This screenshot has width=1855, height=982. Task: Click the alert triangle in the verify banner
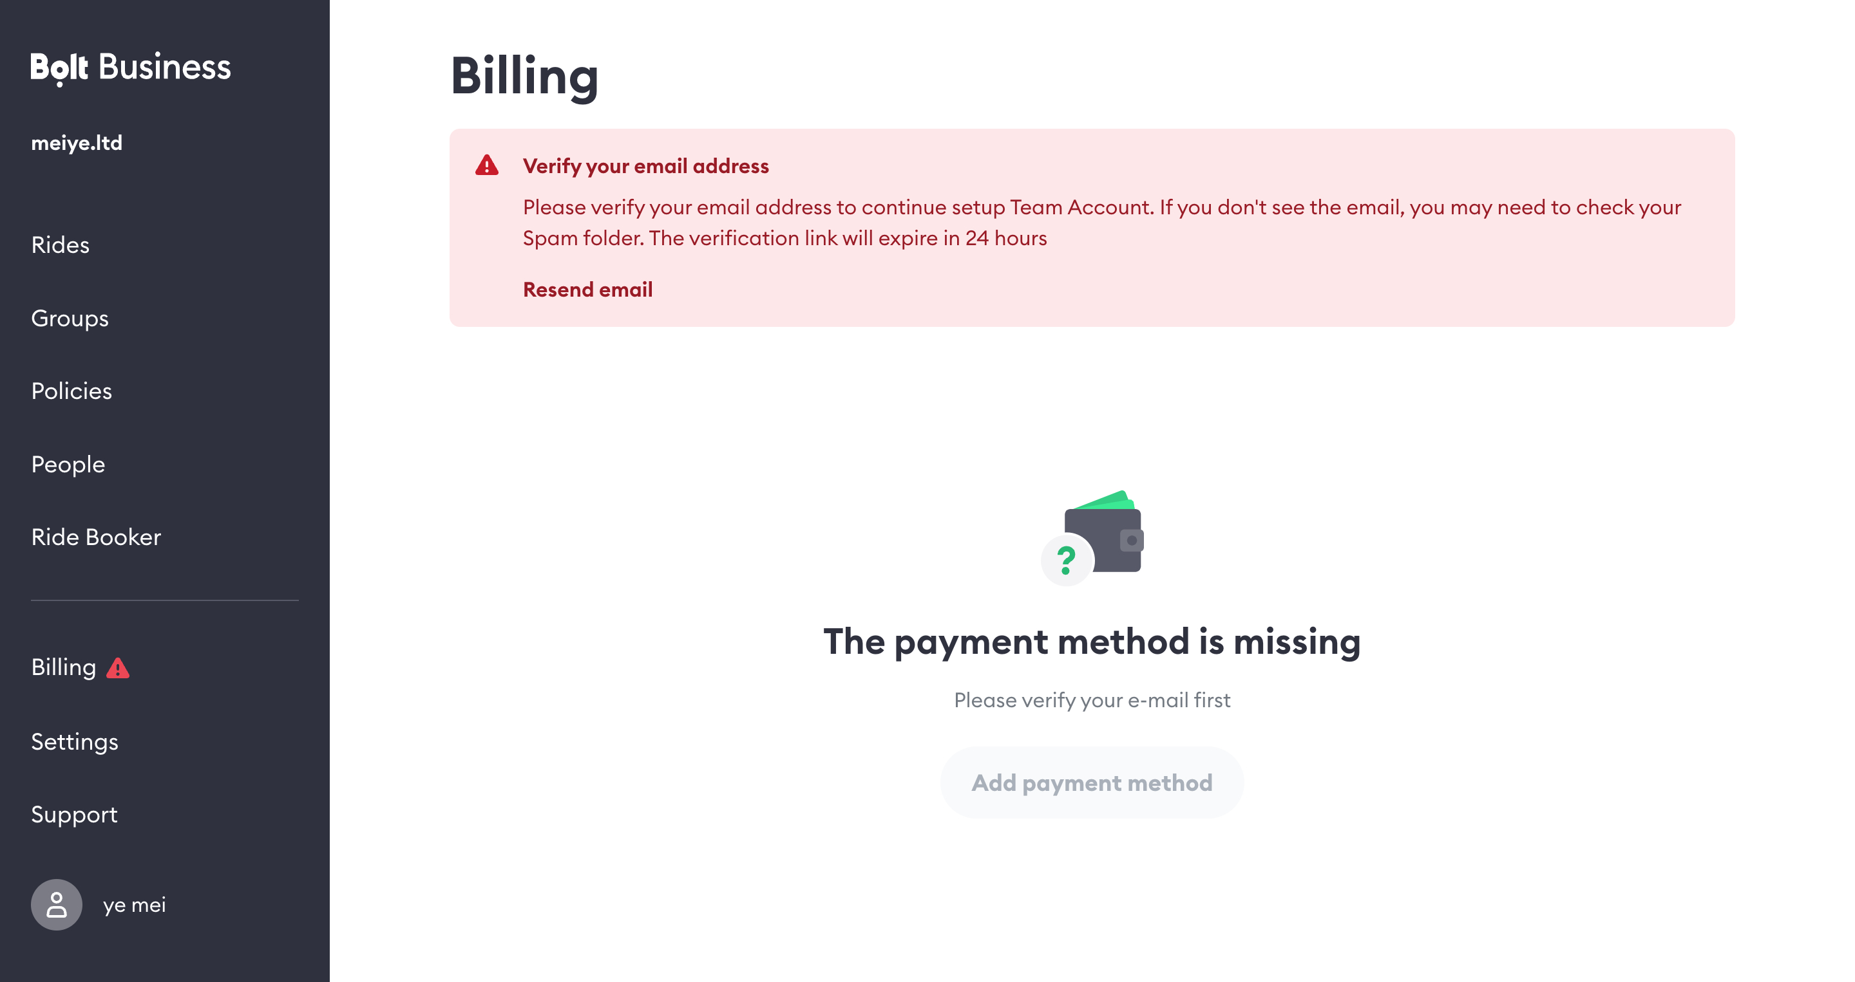point(487,165)
